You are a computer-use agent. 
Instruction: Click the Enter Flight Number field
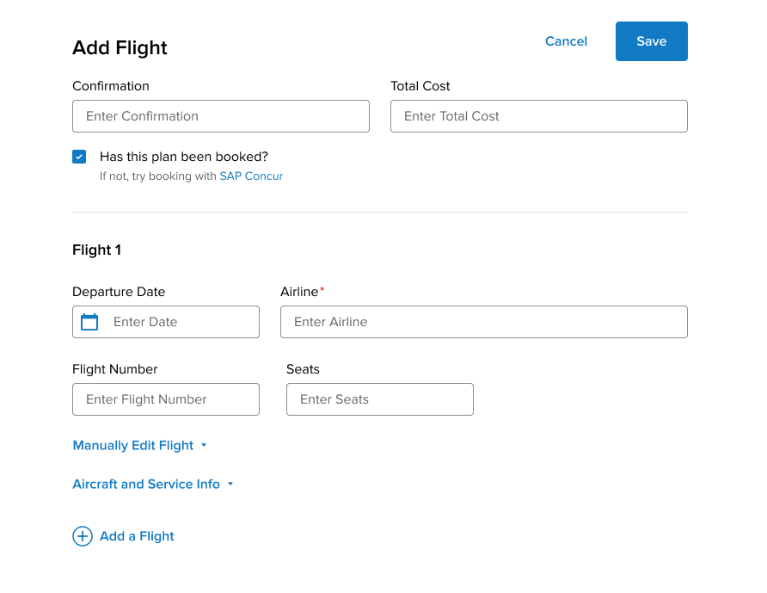(x=166, y=399)
